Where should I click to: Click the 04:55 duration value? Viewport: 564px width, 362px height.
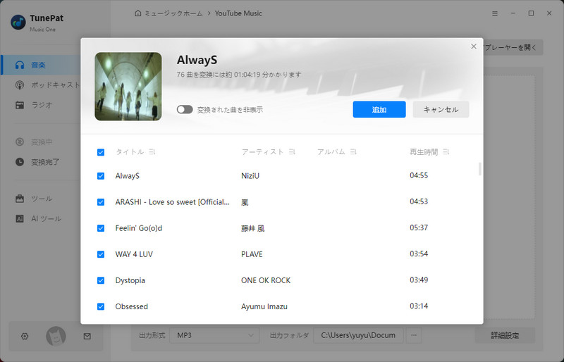pyautogui.click(x=419, y=175)
